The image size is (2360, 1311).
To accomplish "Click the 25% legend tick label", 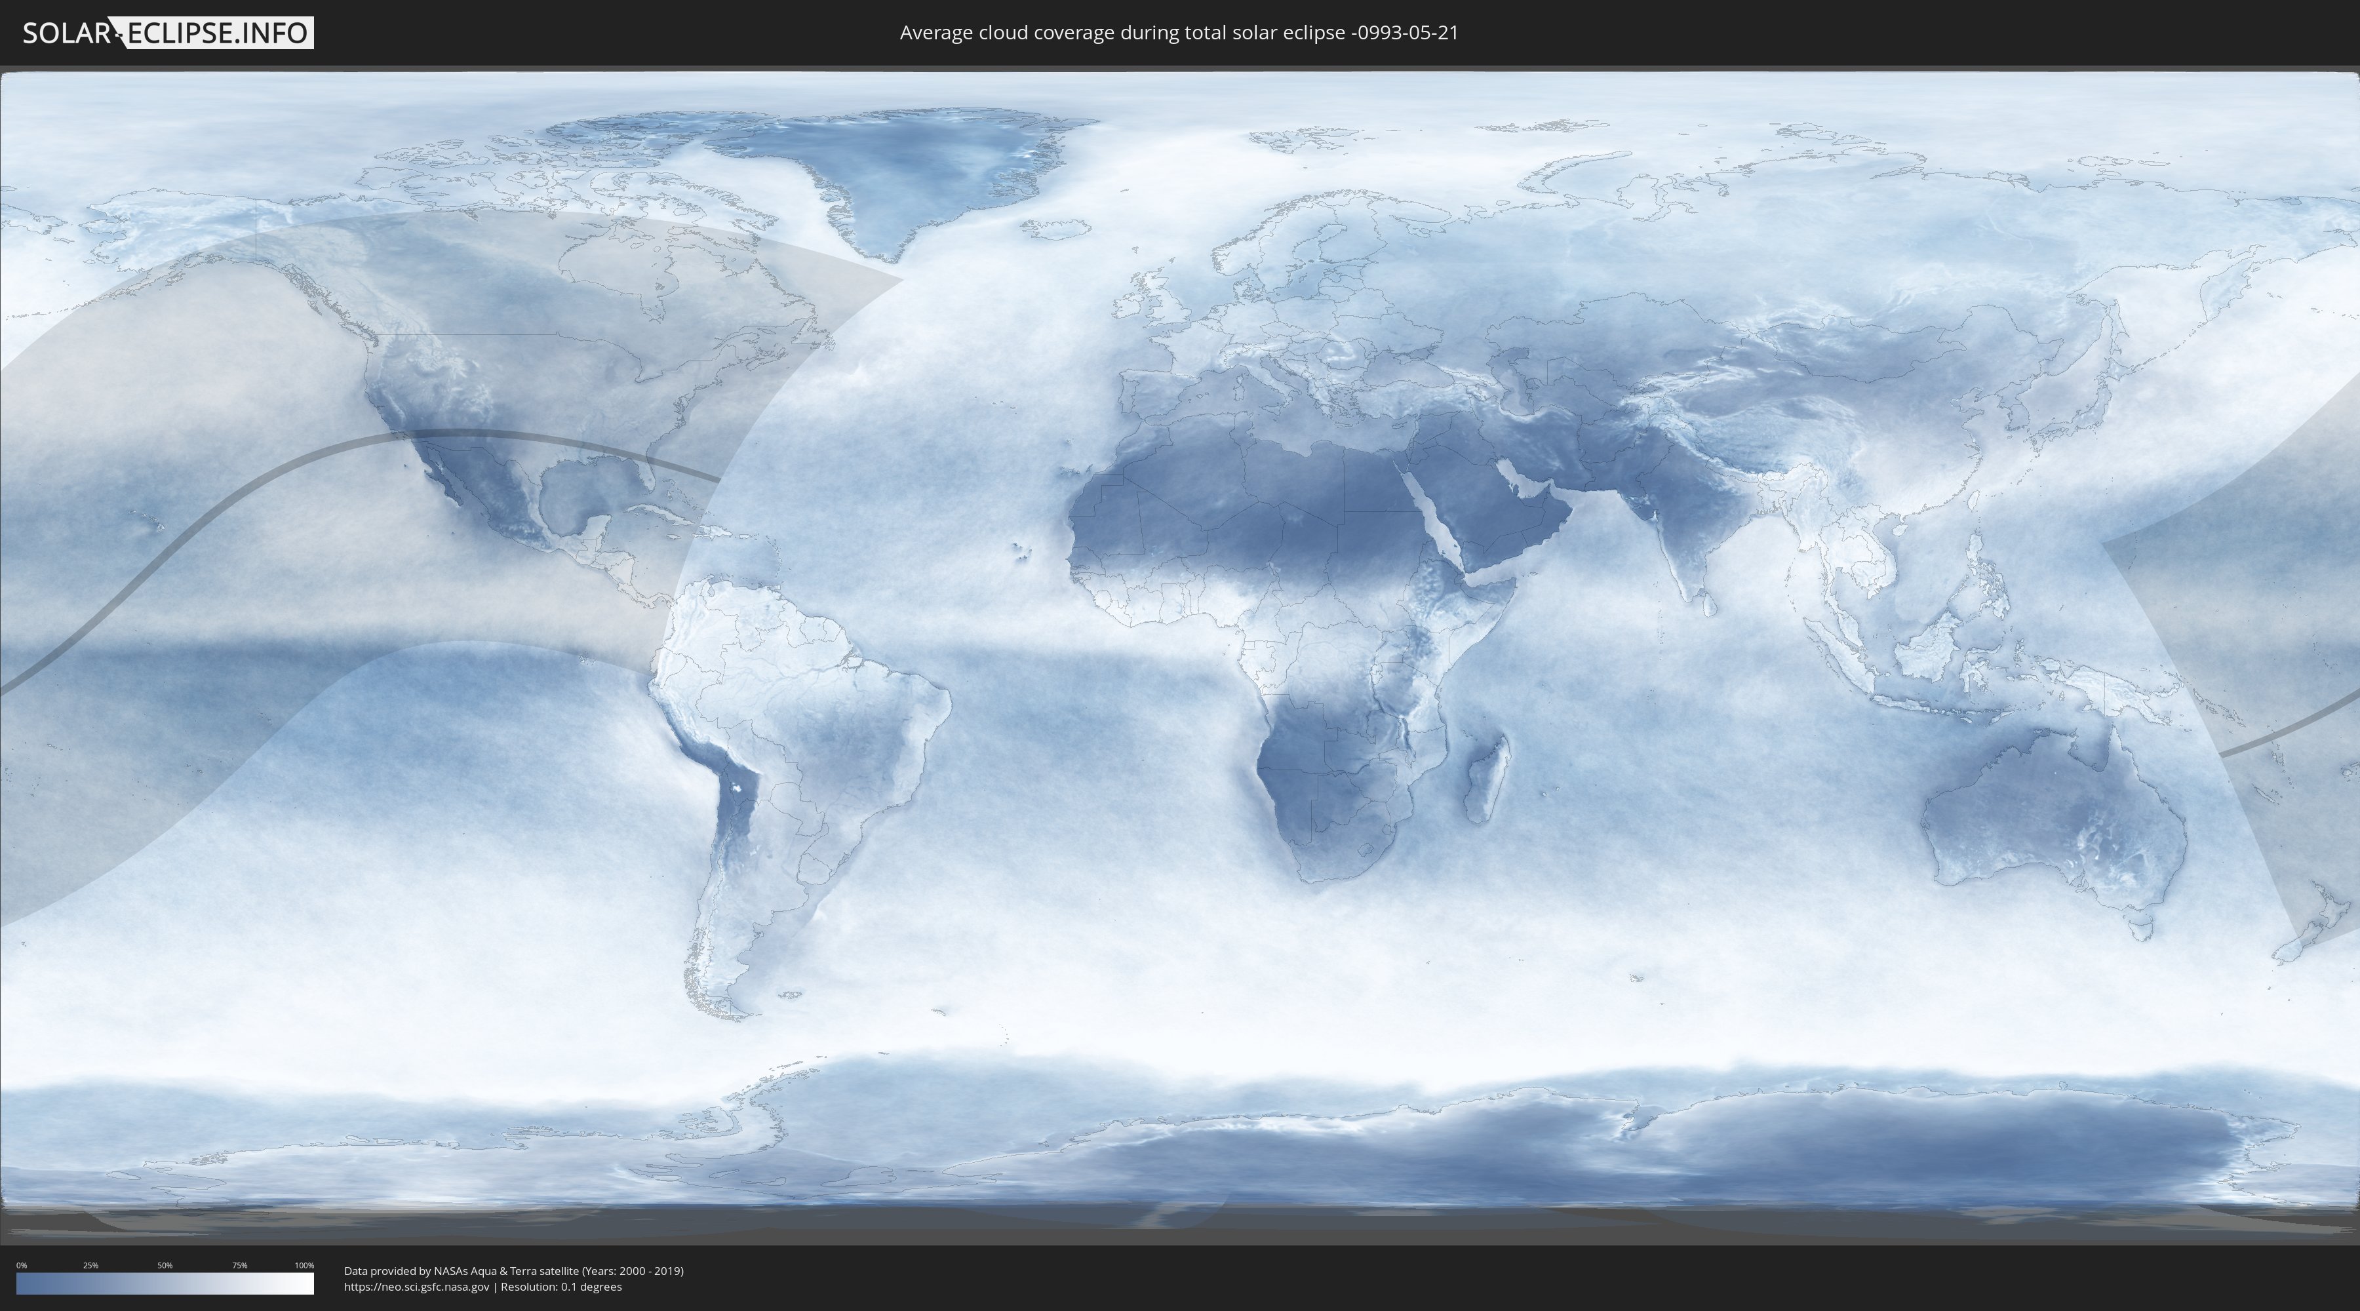I will click(90, 1265).
